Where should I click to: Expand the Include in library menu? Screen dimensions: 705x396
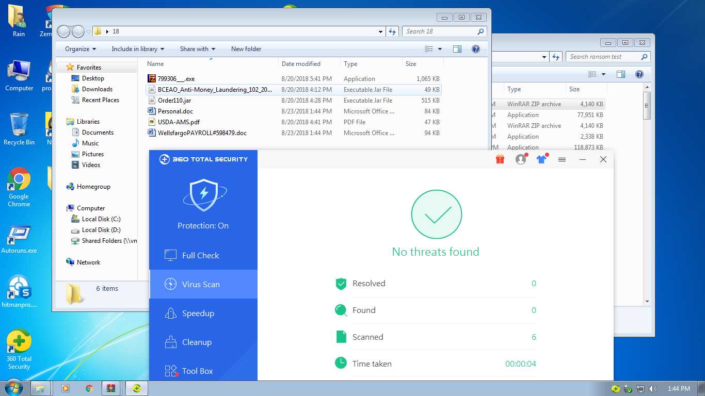138,49
